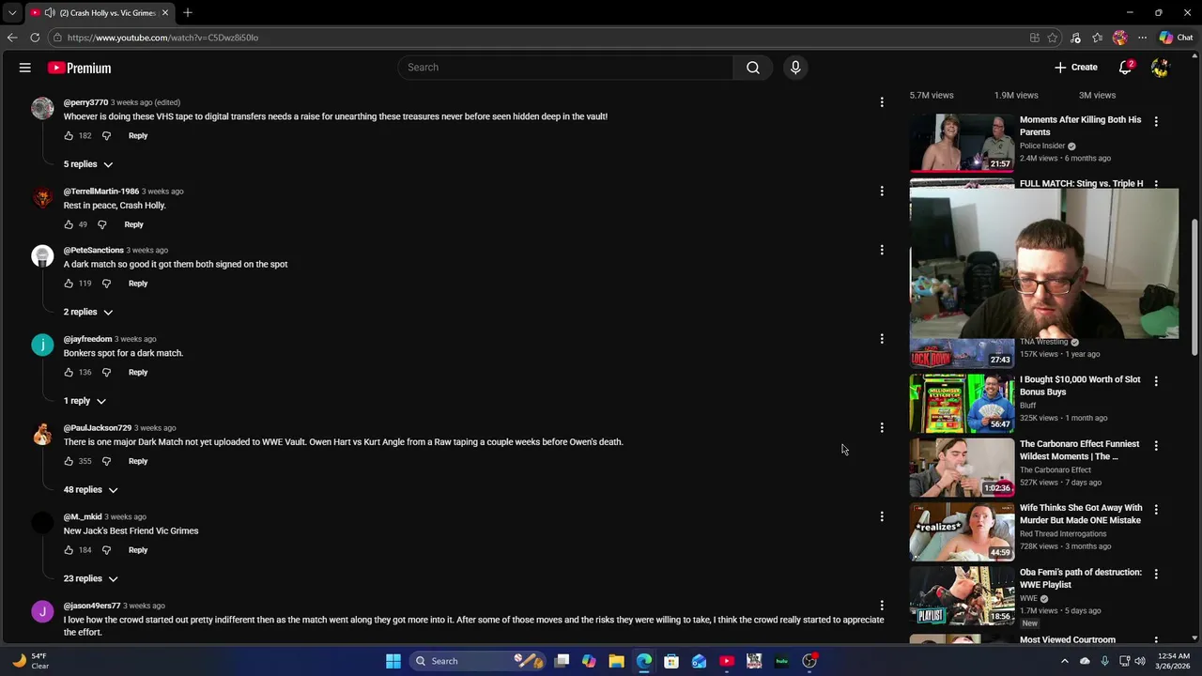
Task: Reply to the @TerrellMartin-1986 comment
Action: pyautogui.click(x=133, y=224)
